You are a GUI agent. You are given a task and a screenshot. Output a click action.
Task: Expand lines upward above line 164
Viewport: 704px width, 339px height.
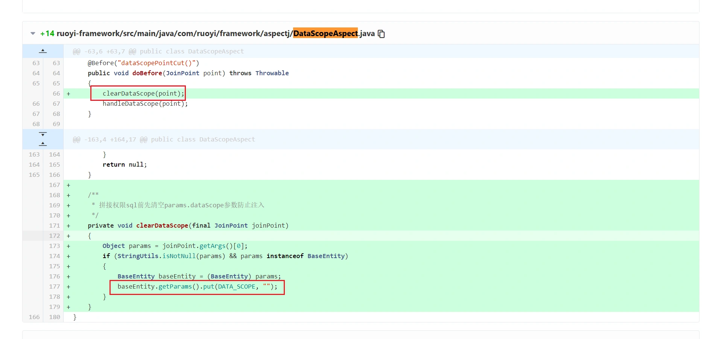tap(43, 144)
